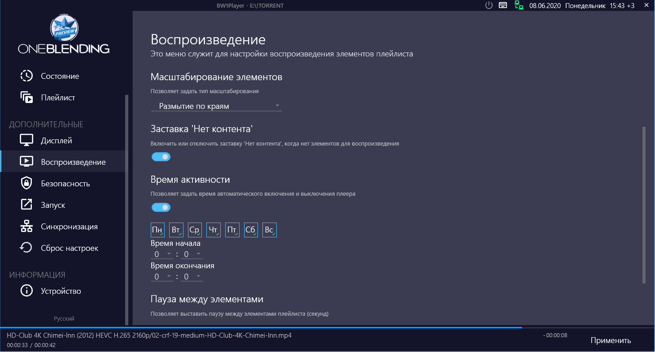Click the blue playback progress bar
Image resolution: width=655 pixels, height=352 pixels.
tap(260, 327)
